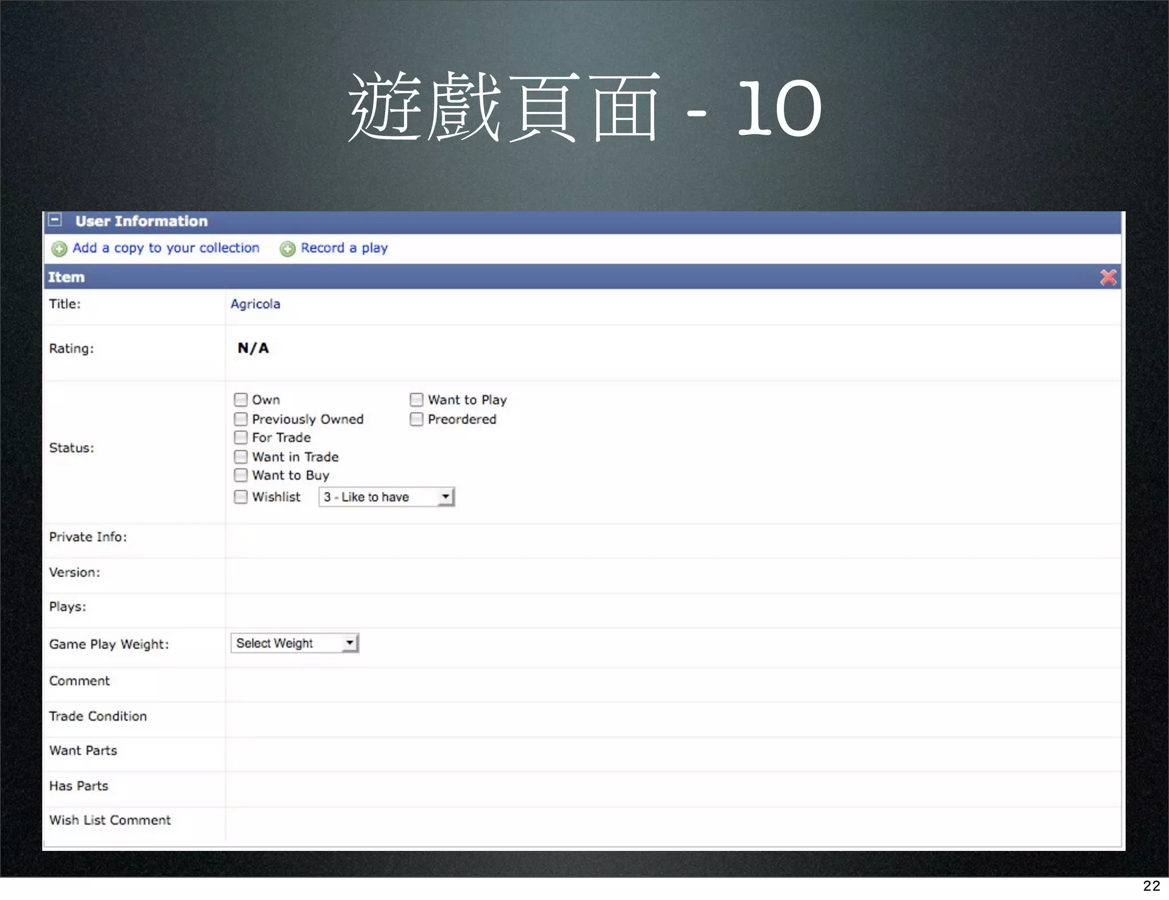Enable the Want in Trade checkbox
Image resolution: width=1169 pixels, height=900 pixels.
tap(241, 457)
